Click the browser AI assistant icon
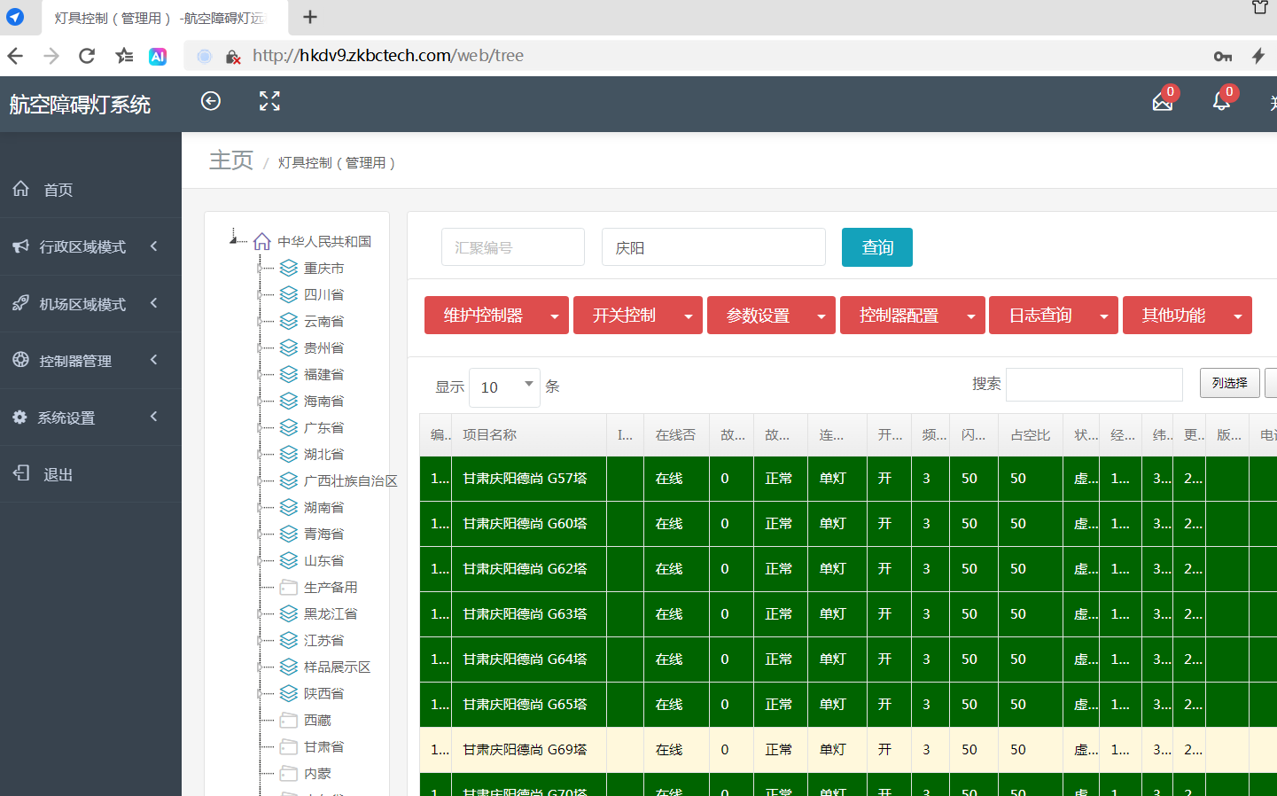Viewport: 1277px width, 796px height. pos(158,56)
